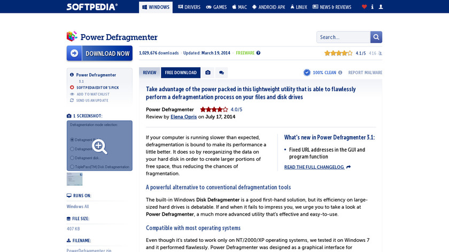Click the PowerDefragmenter.zip filename text
Viewport: 449px width, 252px height.
point(89,250)
